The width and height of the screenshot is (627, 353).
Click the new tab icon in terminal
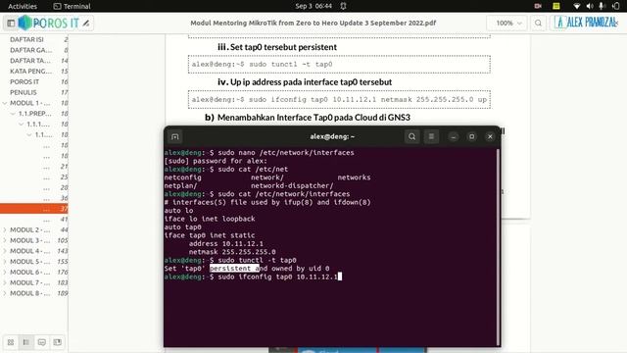tap(174, 137)
